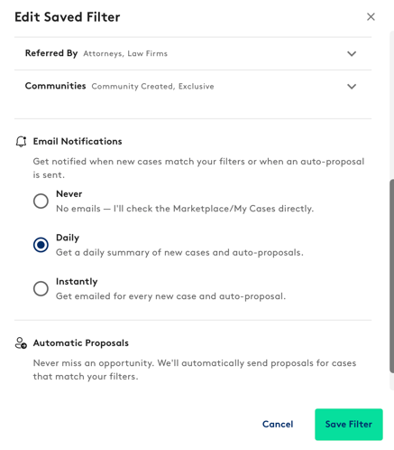Click the Automatic Proposals heading
Screen dimensions: 394x450
pos(81,342)
